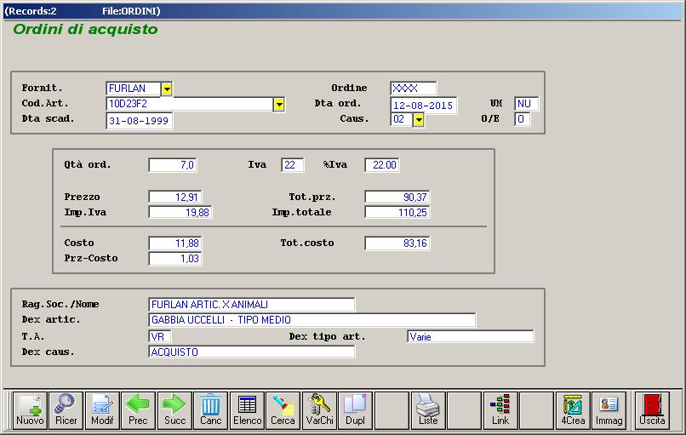Click the Nuovo new record icon
The width and height of the screenshot is (686, 435).
point(30,410)
